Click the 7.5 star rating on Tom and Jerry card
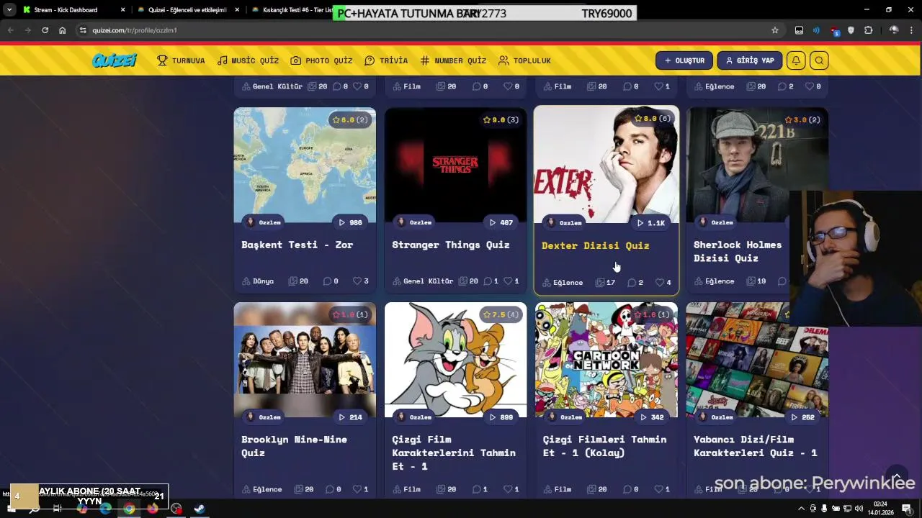Viewport: 922px width, 518px height. [x=501, y=314]
